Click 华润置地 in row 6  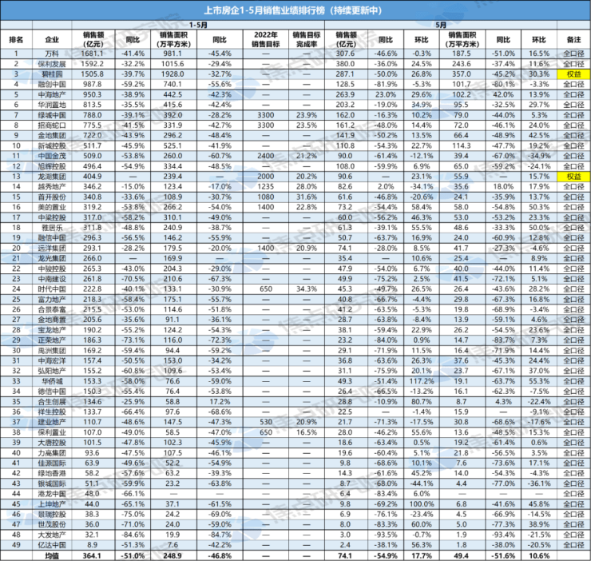[x=52, y=105]
